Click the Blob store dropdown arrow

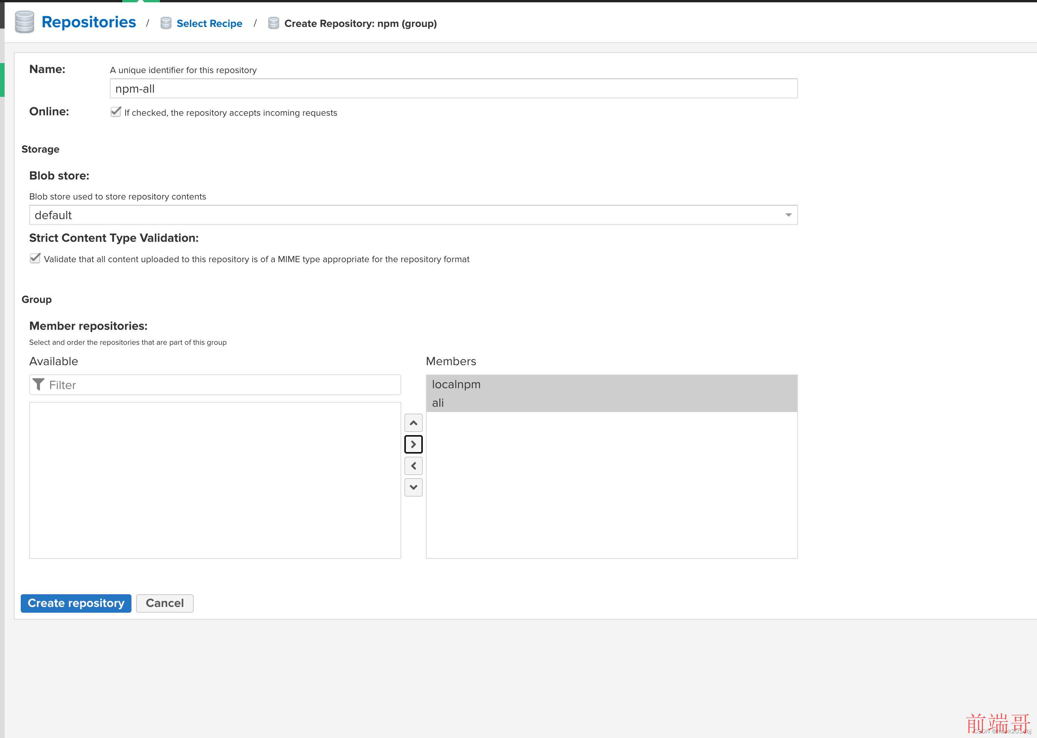[x=788, y=215]
